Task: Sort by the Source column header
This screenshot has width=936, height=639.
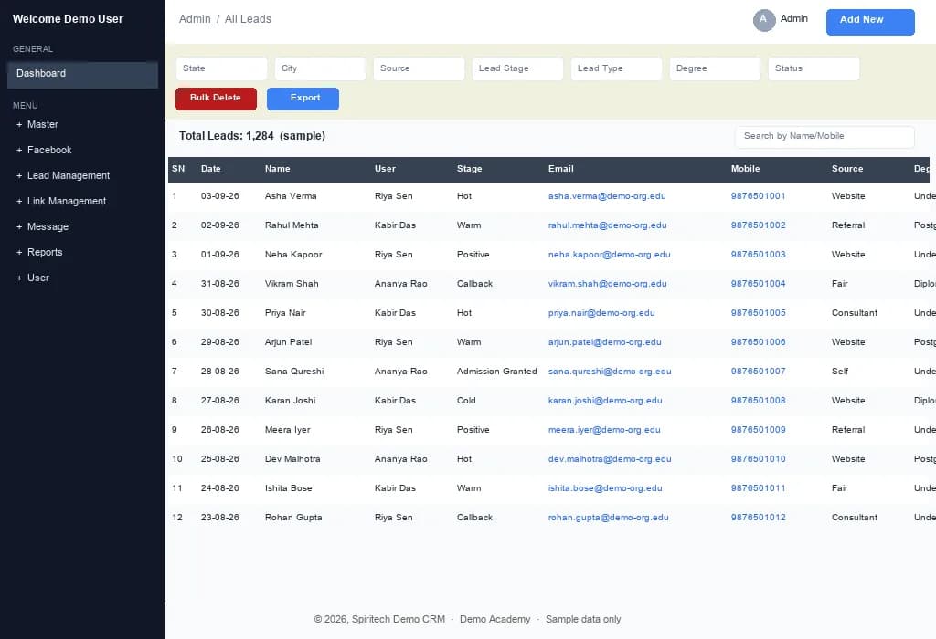Action: [847, 169]
